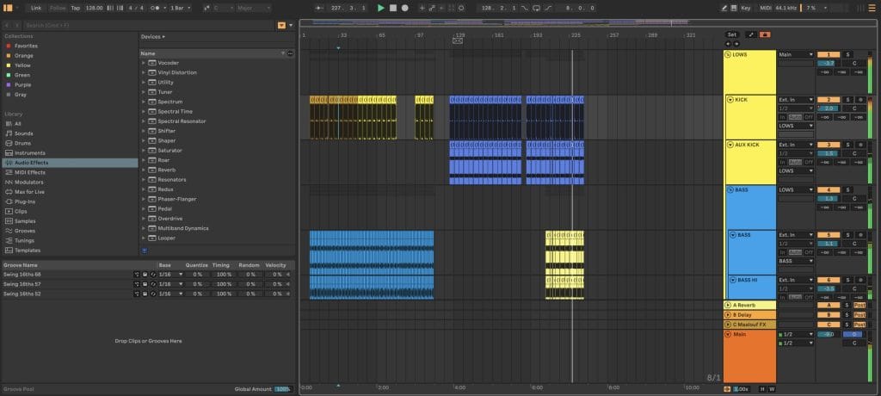881x396 pixels.
Task: Arm the AUX KICK track for recording
Action: (x=859, y=145)
